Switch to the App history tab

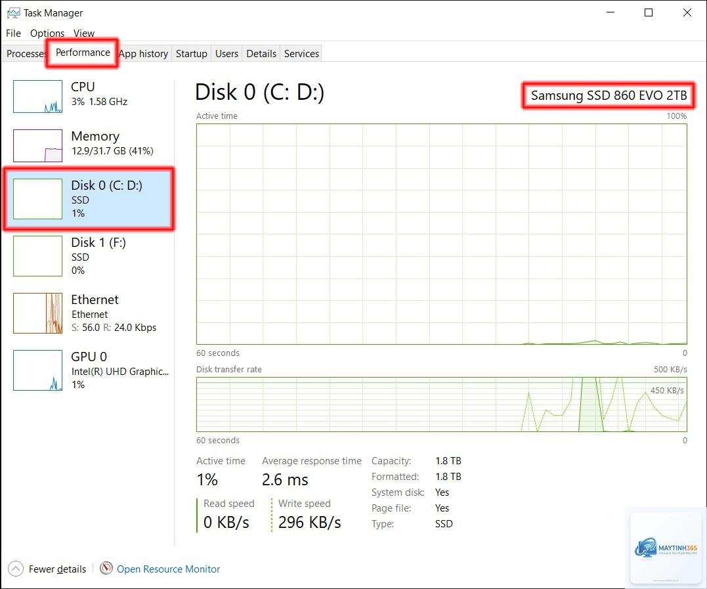coord(143,54)
